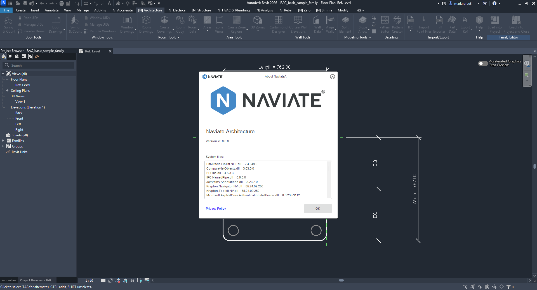Collapse the Views (all) tree node
Image resolution: width=537 pixels, height=290 pixels.
coord(3,74)
